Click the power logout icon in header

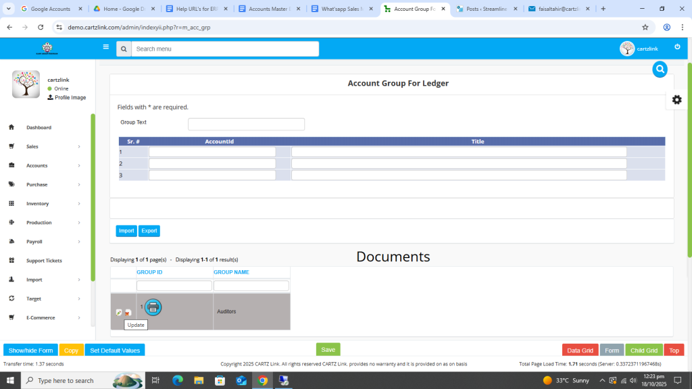coord(677,47)
